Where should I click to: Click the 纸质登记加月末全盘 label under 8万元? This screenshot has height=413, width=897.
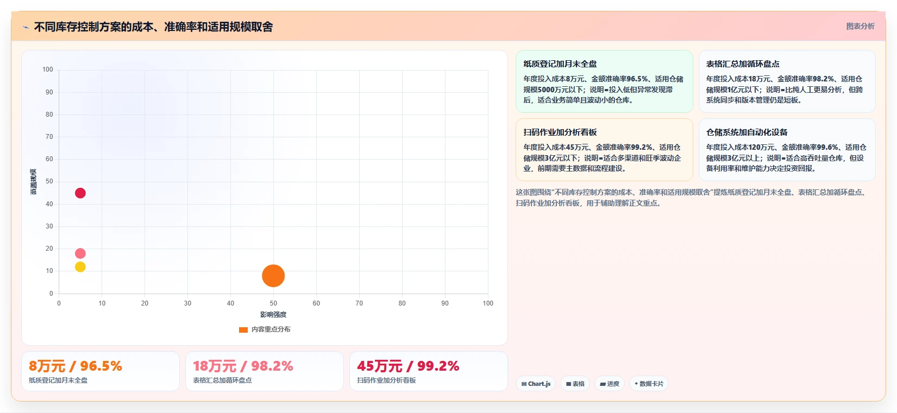[x=58, y=380]
